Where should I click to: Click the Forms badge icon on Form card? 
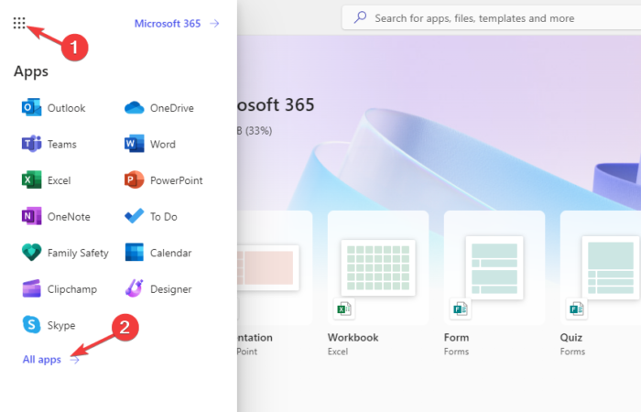pyautogui.click(x=460, y=309)
